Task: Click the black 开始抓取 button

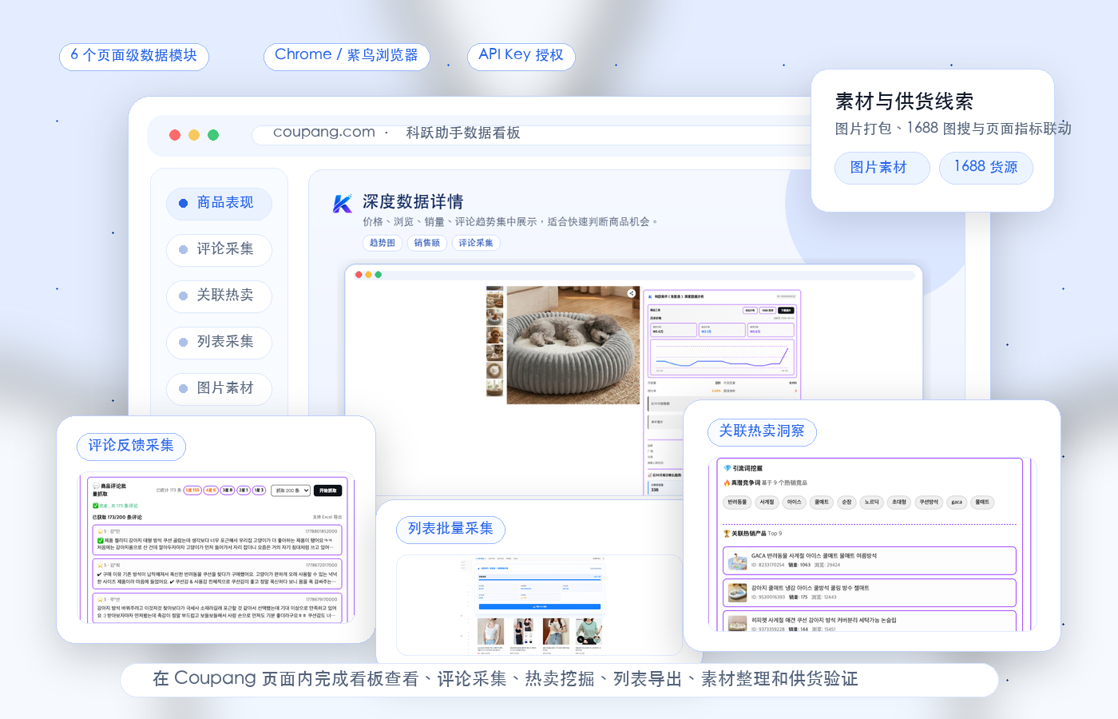Action: click(x=328, y=491)
